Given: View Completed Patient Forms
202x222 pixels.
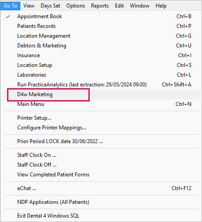Looking at the screenshot, I should [x=102, y=175].
